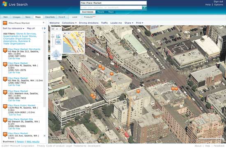
Task: Switch map to road view icon
Action: coord(58,36)
